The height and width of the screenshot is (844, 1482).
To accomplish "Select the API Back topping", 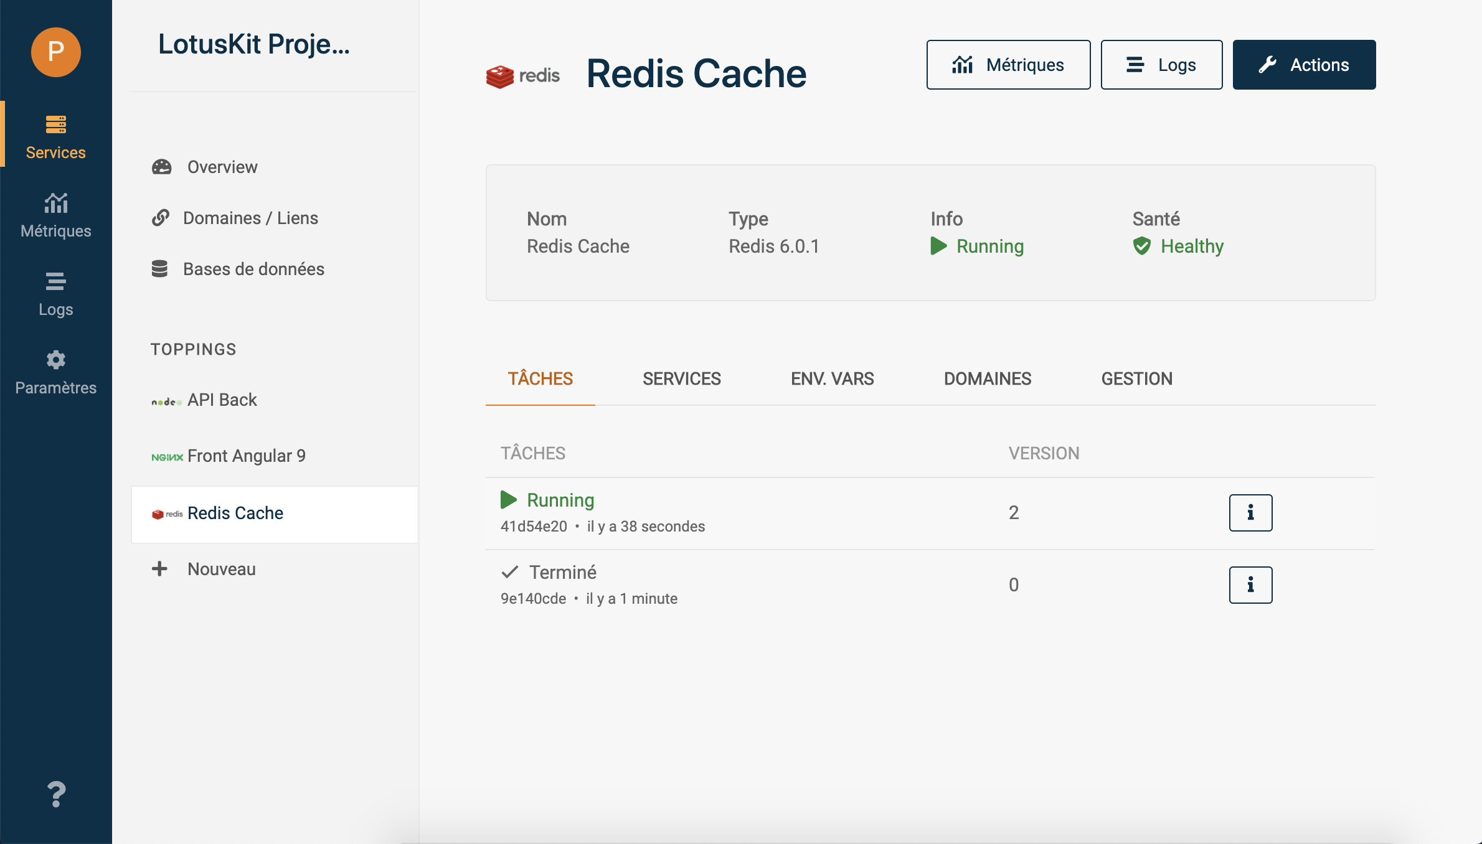I will click(x=222, y=400).
